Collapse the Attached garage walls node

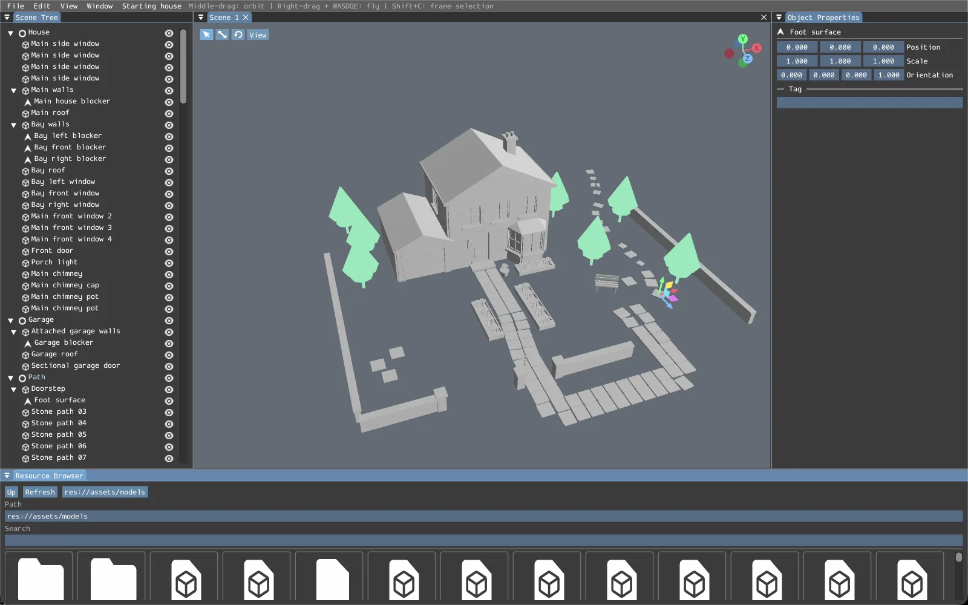click(14, 332)
